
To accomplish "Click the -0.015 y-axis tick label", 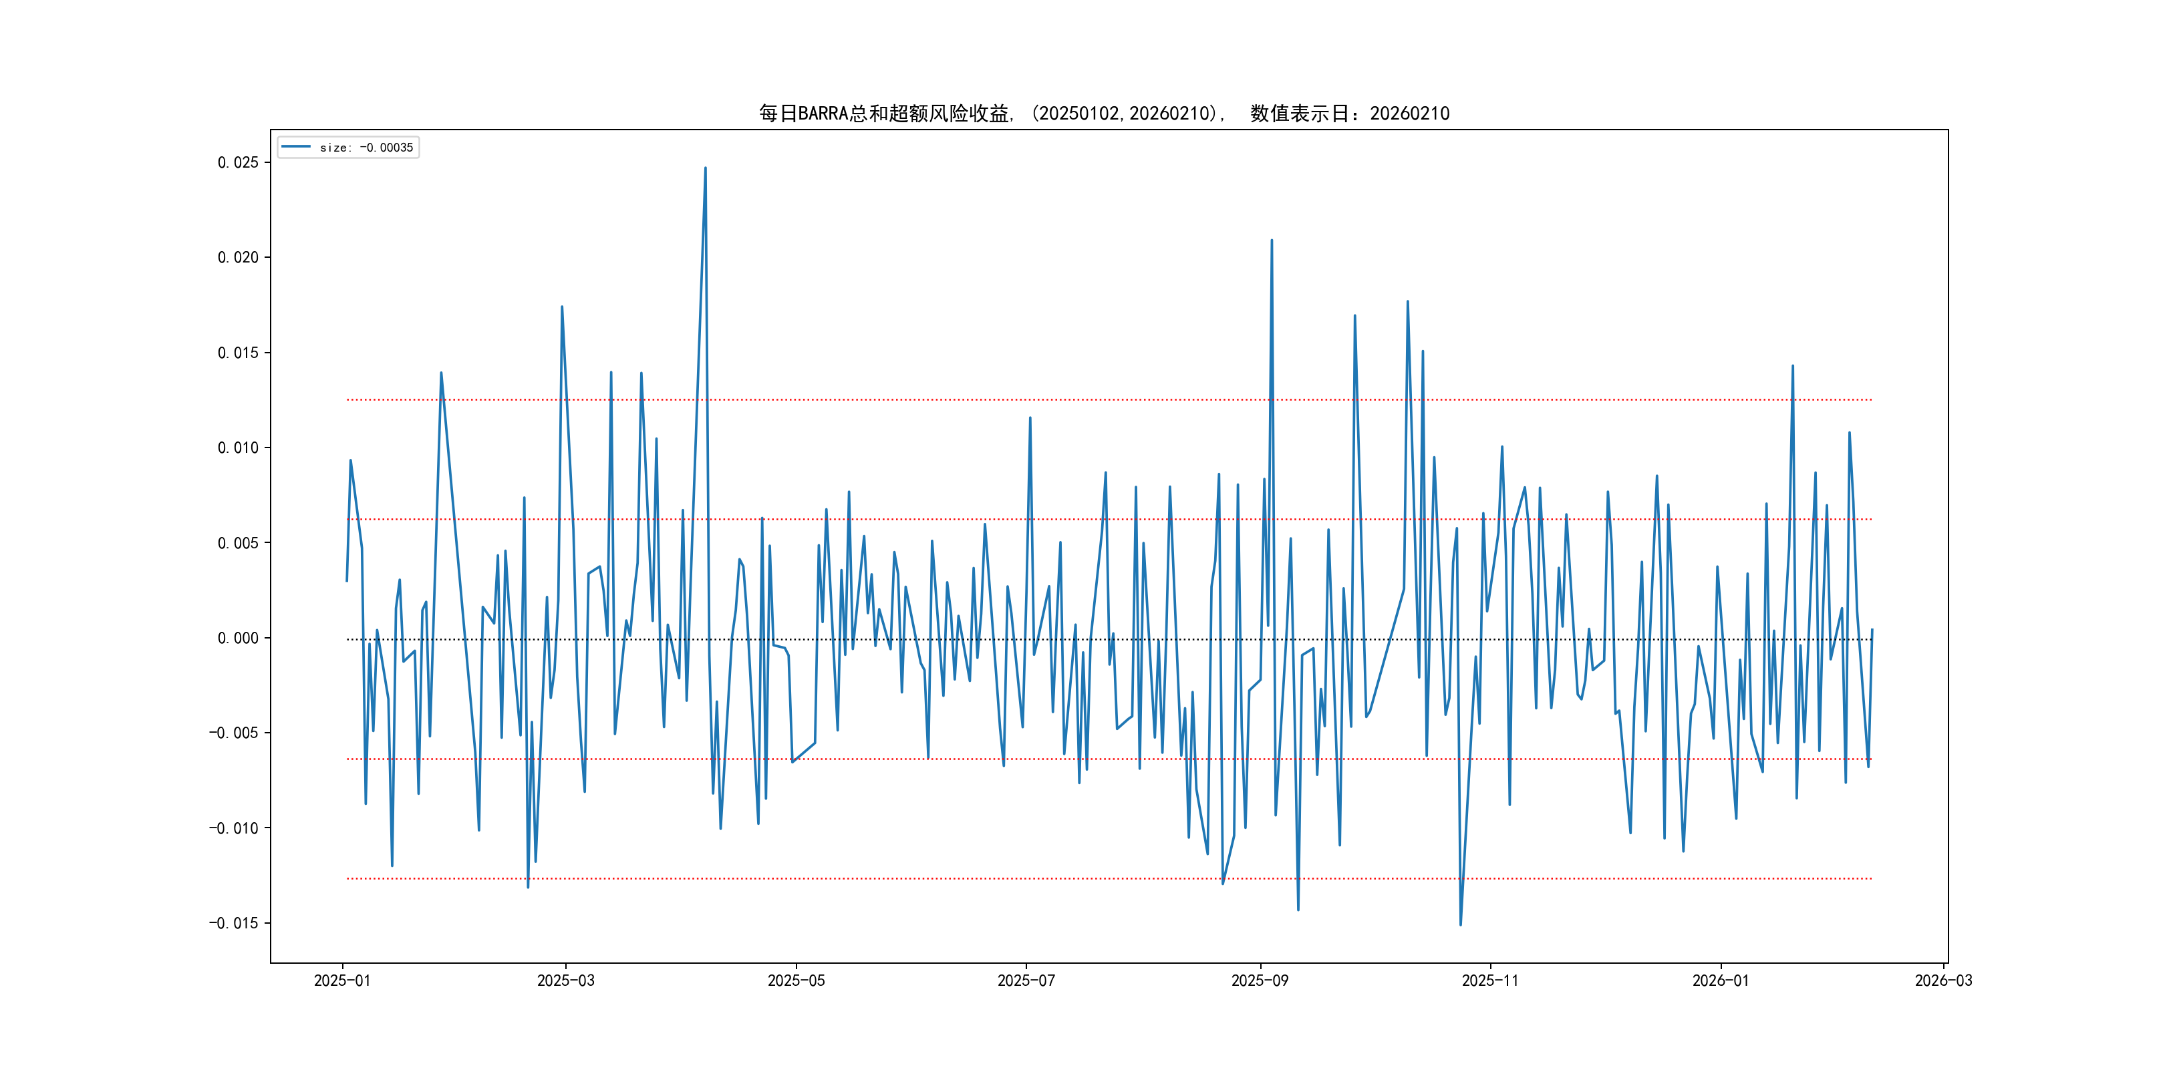I will (x=234, y=923).
